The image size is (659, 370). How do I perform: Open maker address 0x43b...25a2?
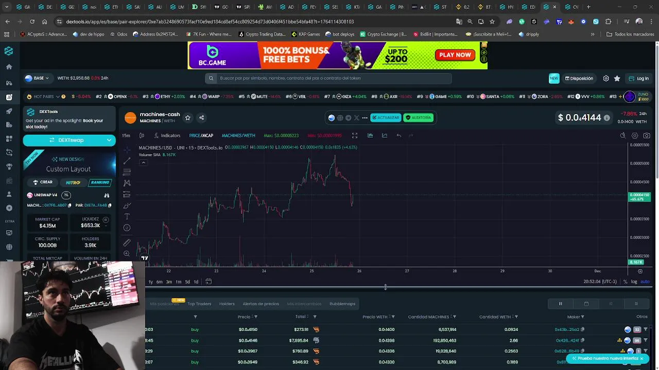click(x=567, y=329)
